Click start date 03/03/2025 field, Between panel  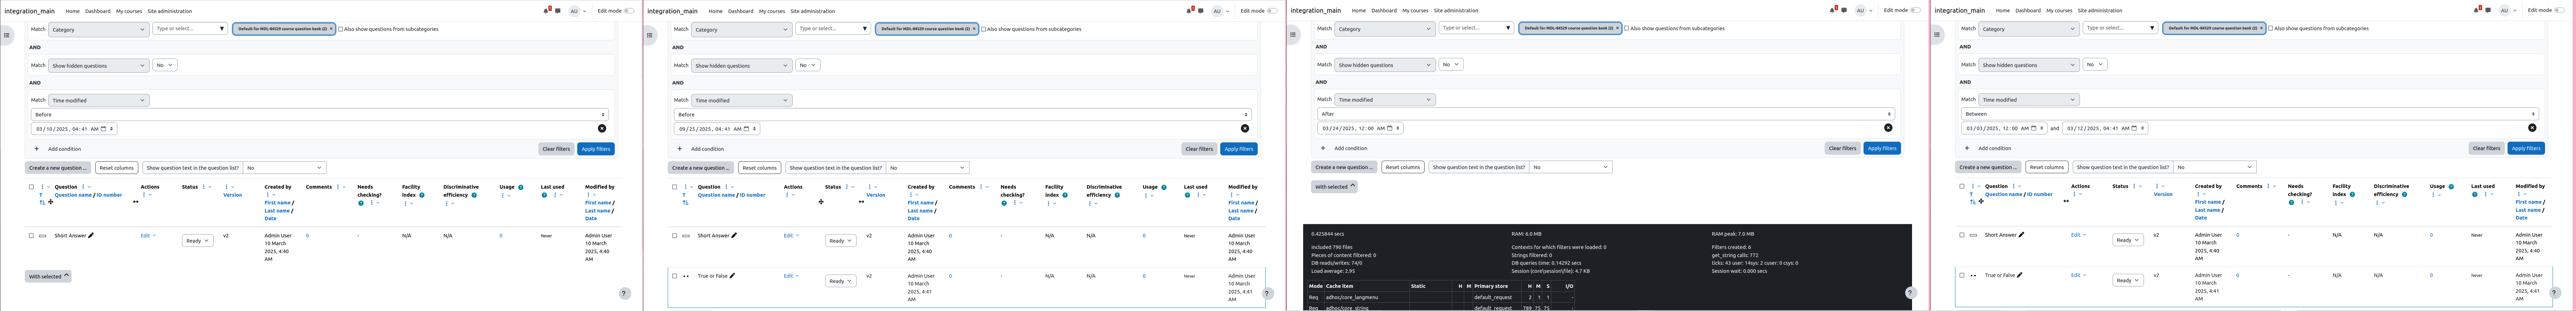pyautogui.click(x=2004, y=128)
